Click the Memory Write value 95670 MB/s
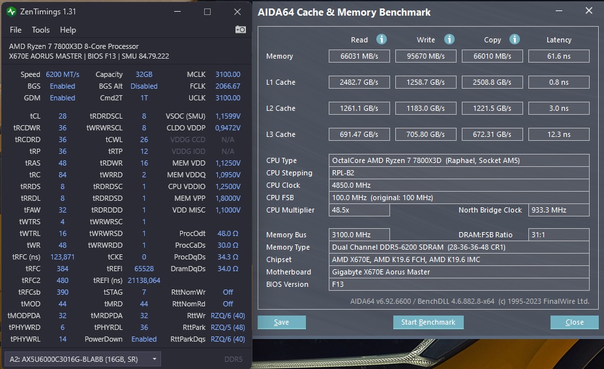The height and width of the screenshot is (369, 604). point(426,56)
